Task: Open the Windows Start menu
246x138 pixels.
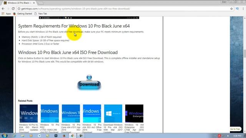Action: tap(4, 135)
